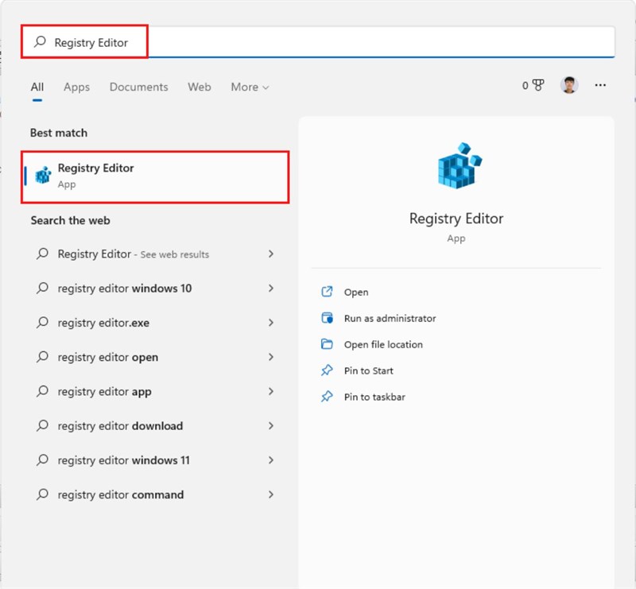This screenshot has height=589, width=636.
Task: Select 'registry editor download' suggestion
Action: [x=155, y=426]
